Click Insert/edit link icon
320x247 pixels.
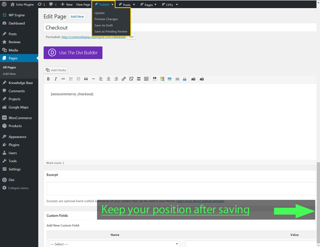pyautogui.click(x=124, y=79)
